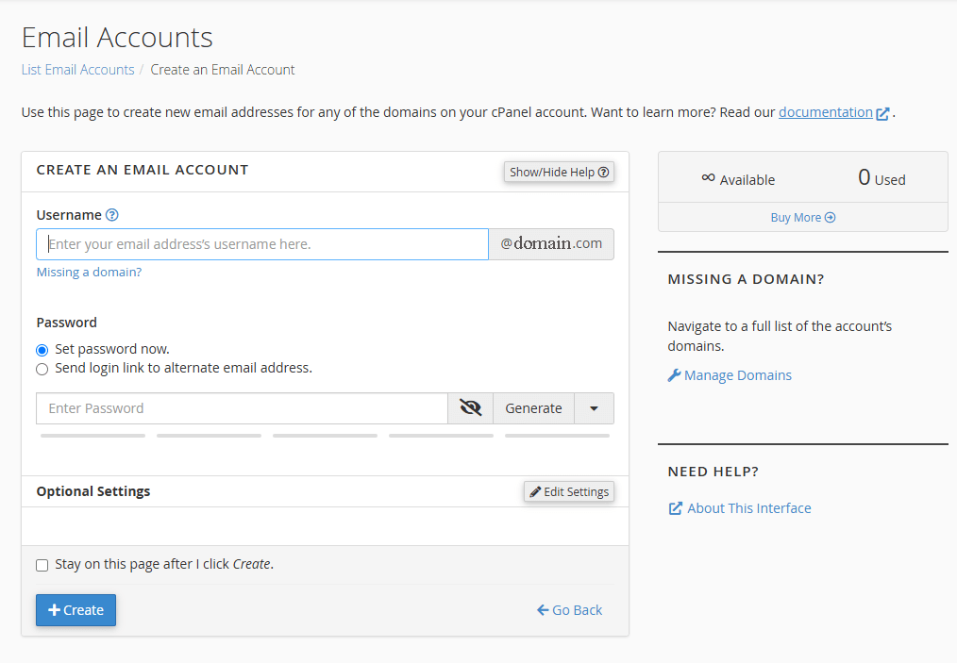Click the infinity symbol beside Available
This screenshot has height=663, width=957.
(x=708, y=177)
